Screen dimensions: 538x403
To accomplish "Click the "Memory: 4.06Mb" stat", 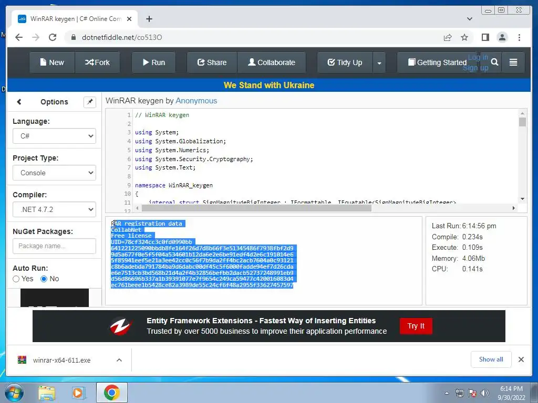I will (458, 258).
